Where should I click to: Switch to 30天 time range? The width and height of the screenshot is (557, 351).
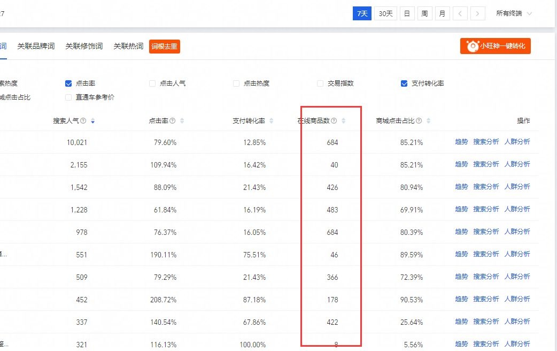point(385,13)
